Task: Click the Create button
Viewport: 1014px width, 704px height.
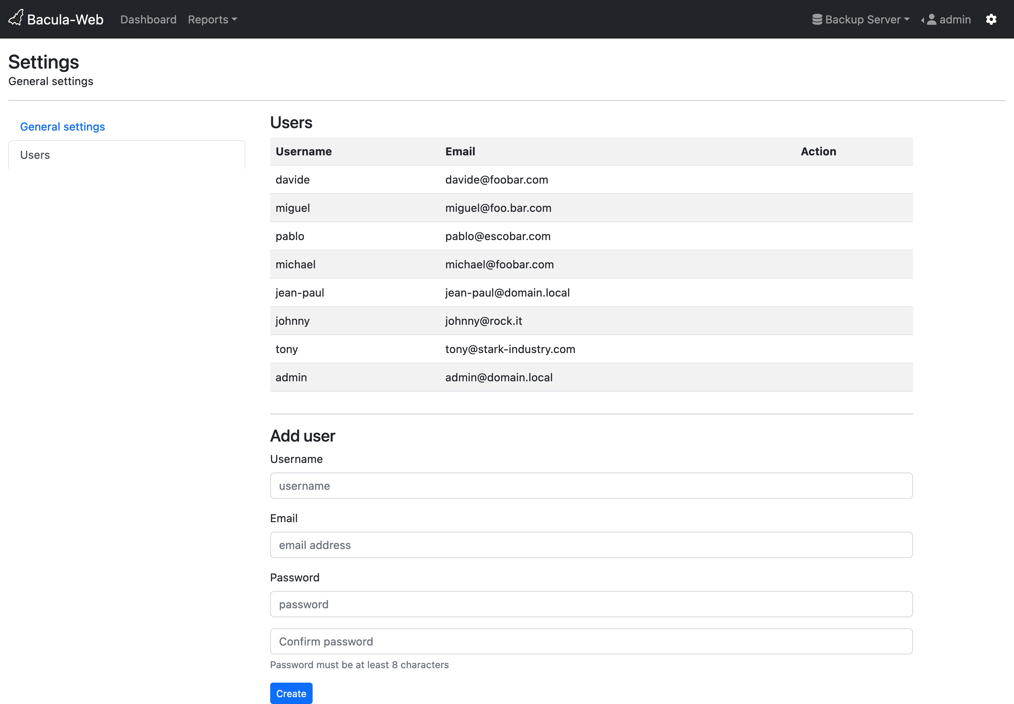Action: click(x=291, y=693)
